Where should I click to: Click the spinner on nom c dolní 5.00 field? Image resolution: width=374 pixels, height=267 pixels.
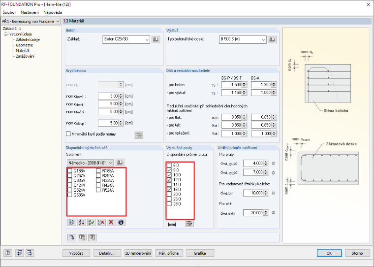pos(121,104)
